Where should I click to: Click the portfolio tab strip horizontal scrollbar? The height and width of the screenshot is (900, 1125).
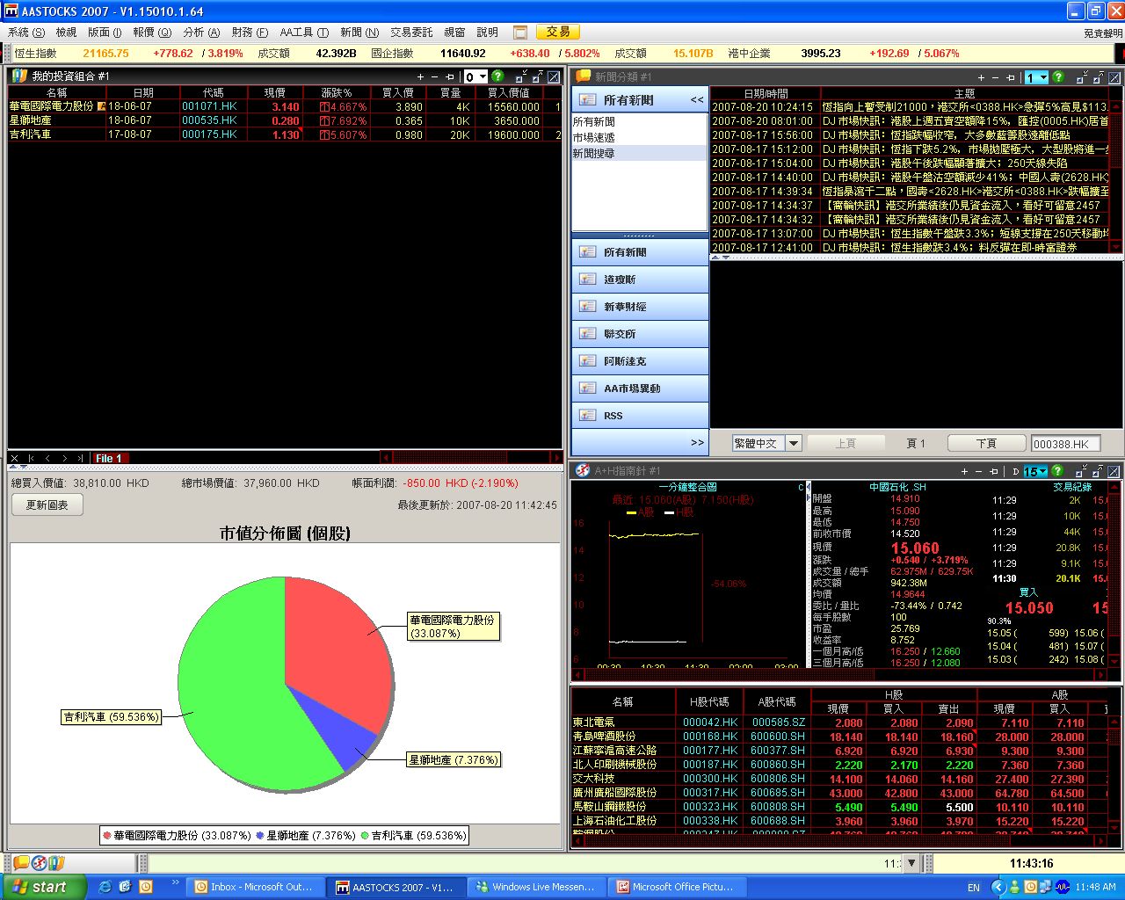471,458
